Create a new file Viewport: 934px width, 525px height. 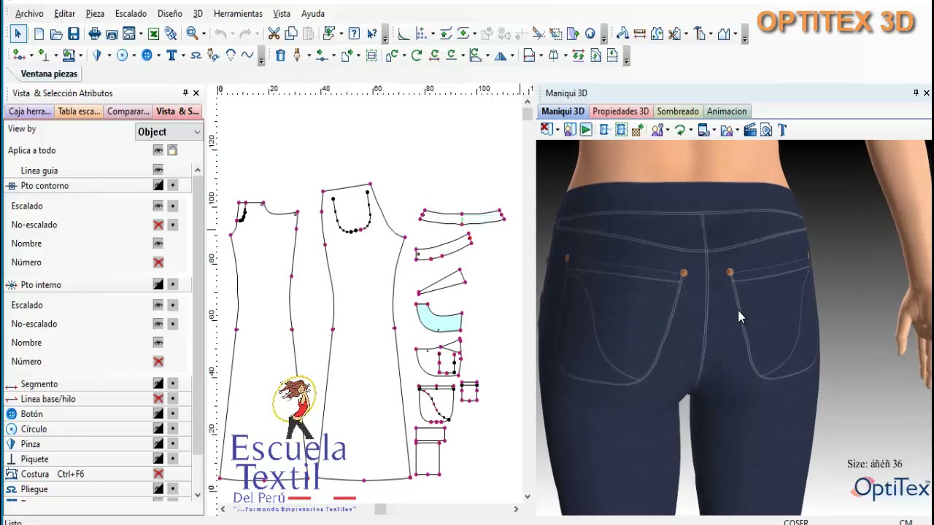click(39, 34)
